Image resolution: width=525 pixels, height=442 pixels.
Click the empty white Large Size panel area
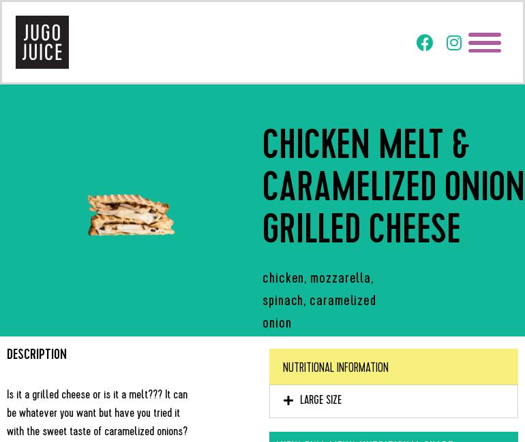pyautogui.click(x=443, y=401)
